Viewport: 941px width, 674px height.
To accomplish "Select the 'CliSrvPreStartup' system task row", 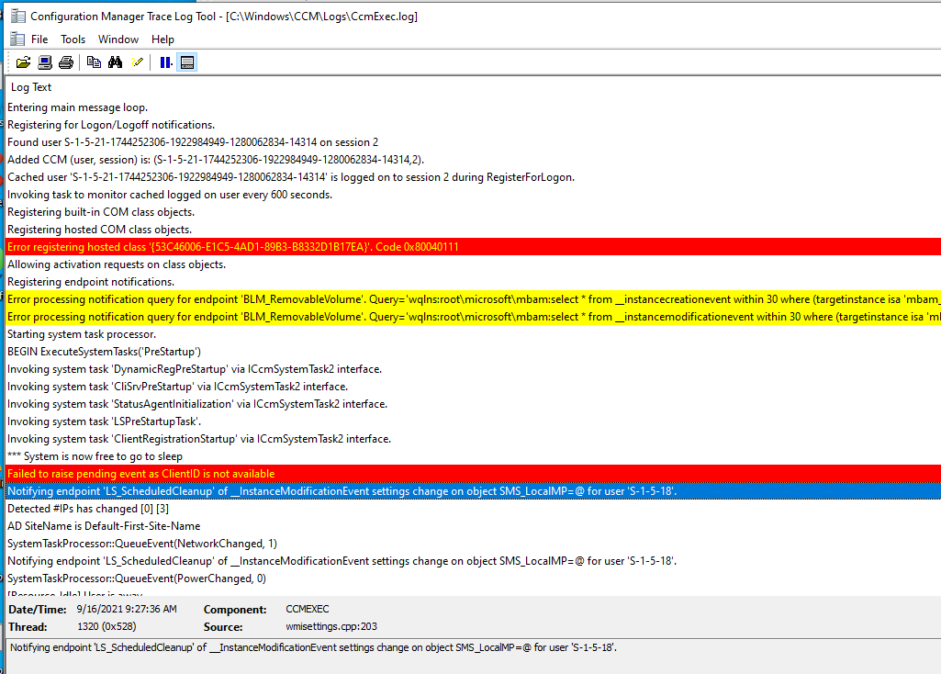I will pyautogui.click(x=473, y=386).
